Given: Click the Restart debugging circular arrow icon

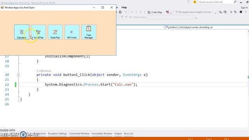Looking at the screenshot, I should pyautogui.click(x=120, y=12).
